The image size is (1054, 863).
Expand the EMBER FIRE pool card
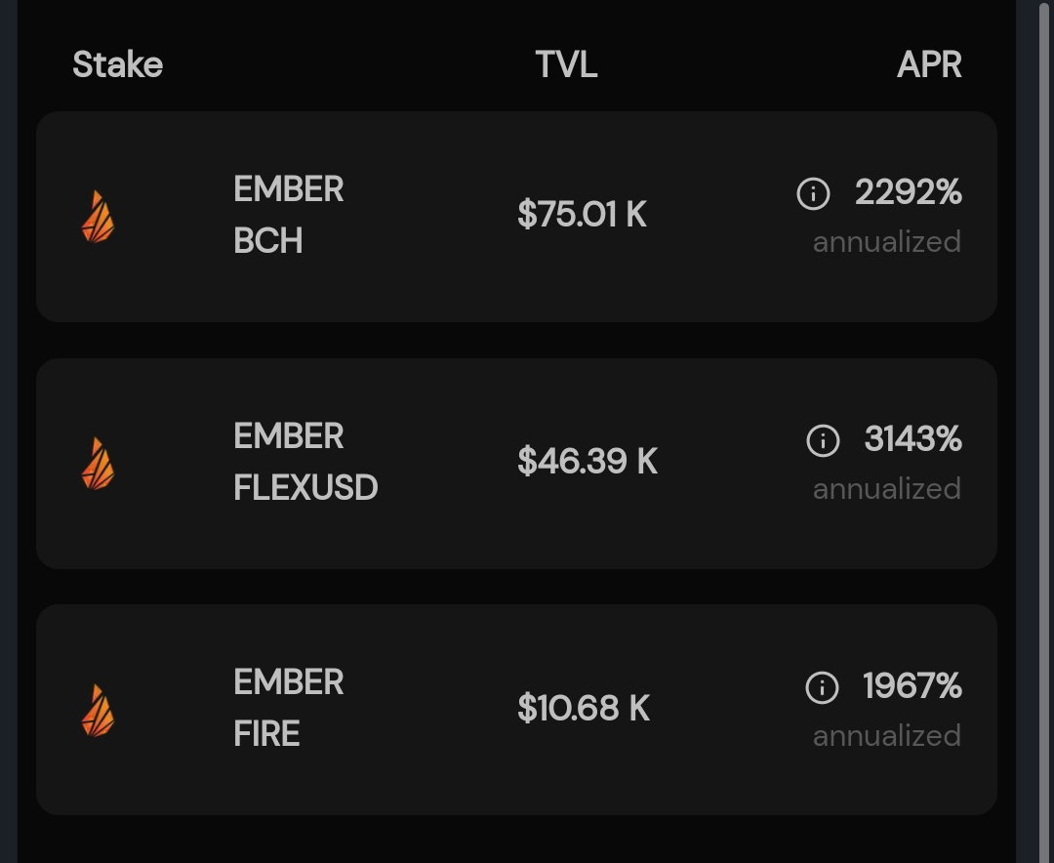click(516, 710)
